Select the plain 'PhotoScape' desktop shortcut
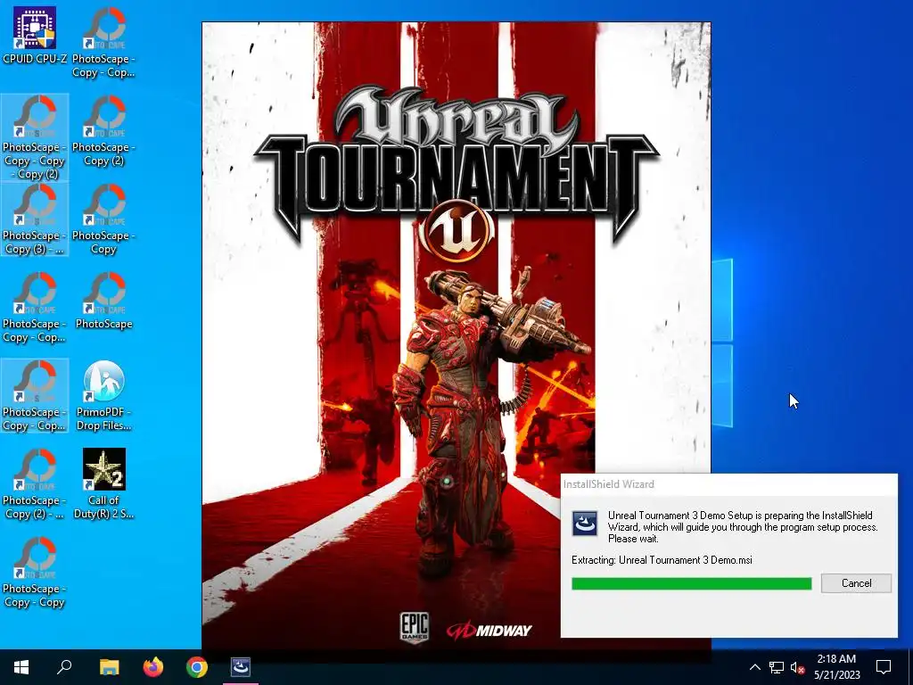This screenshot has height=685, width=913. pyautogui.click(x=103, y=301)
